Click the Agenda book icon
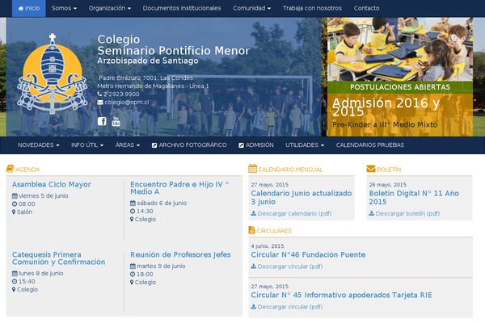This screenshot has width=485, height=323. point(11,169)
